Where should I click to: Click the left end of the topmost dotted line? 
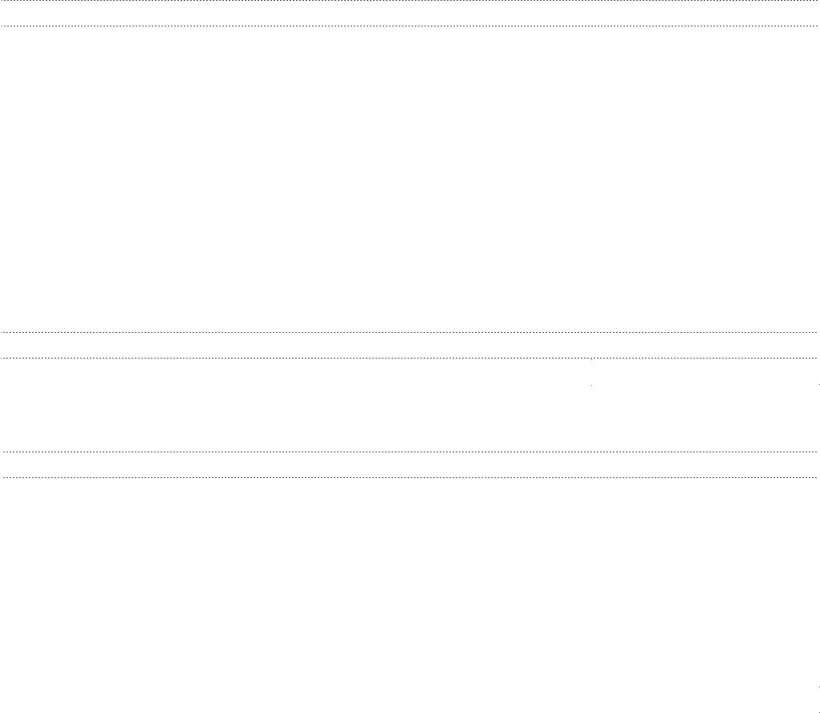coord(2,1)
